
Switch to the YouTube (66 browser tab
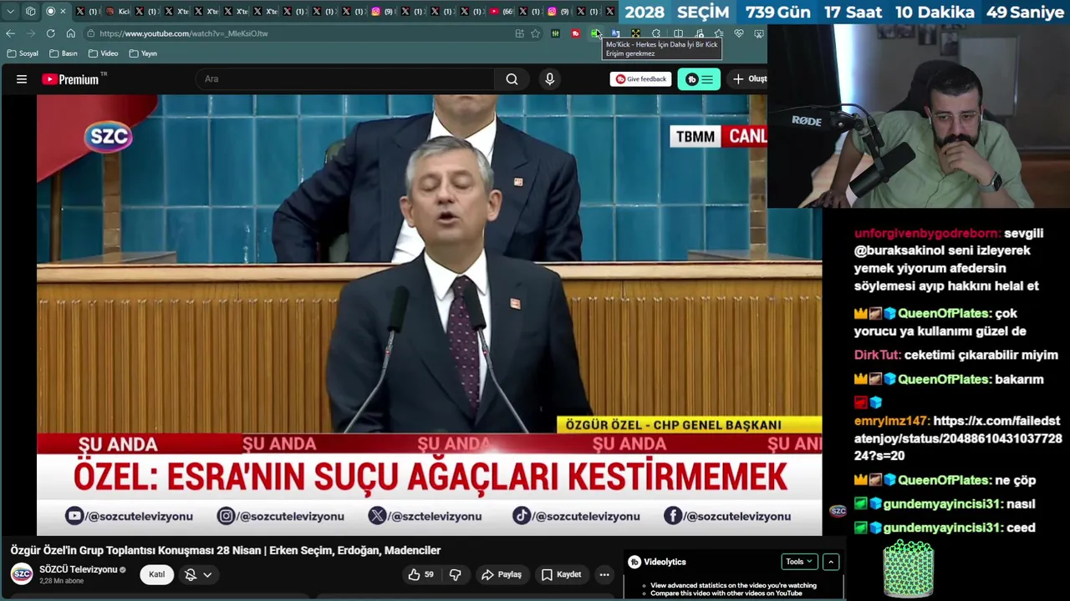[502, 12]
